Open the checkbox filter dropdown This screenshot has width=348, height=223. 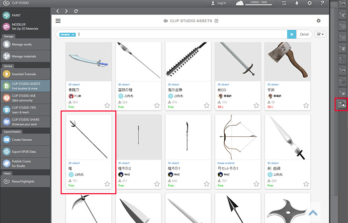(x=320, y=34)
